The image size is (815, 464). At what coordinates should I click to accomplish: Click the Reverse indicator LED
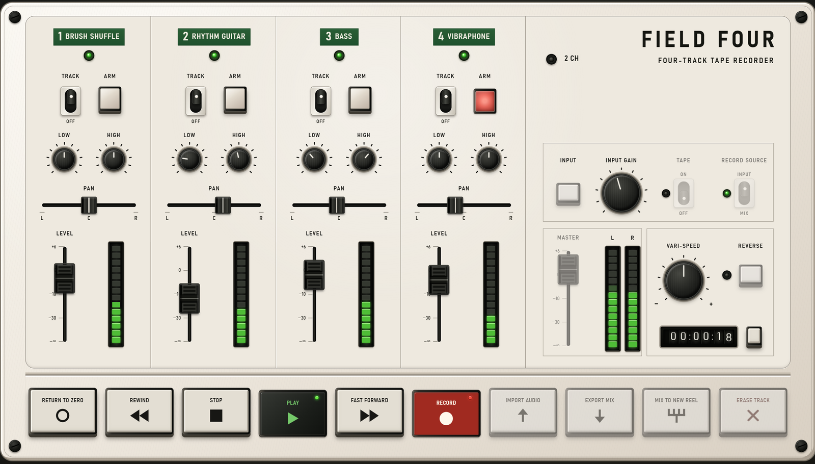point(727,275)
